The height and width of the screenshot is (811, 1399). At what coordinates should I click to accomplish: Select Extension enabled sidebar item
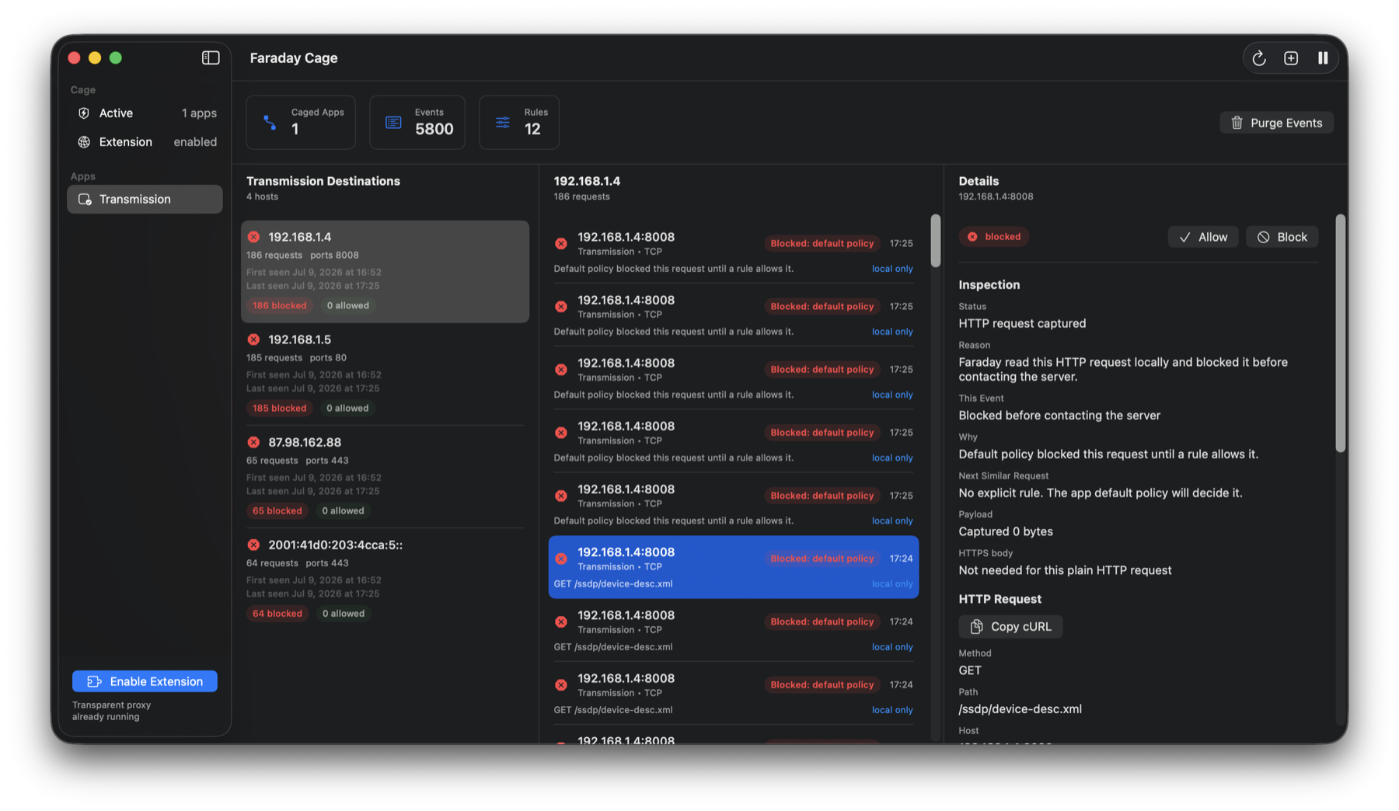coord(145,141)
